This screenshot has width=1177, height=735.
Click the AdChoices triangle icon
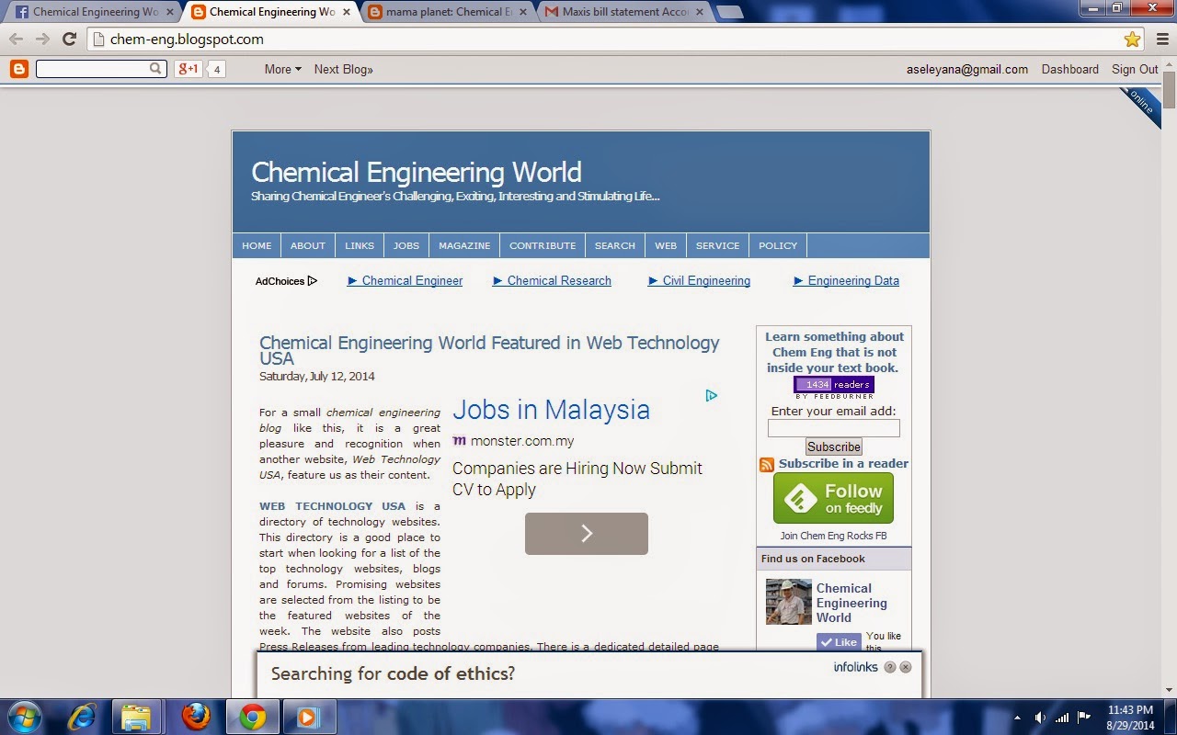(313, 281)
